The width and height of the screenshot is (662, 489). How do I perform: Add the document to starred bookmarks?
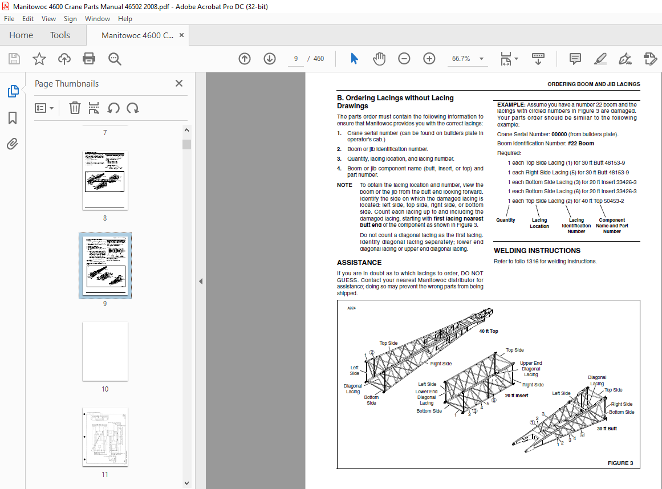click(x=39, y=59)
